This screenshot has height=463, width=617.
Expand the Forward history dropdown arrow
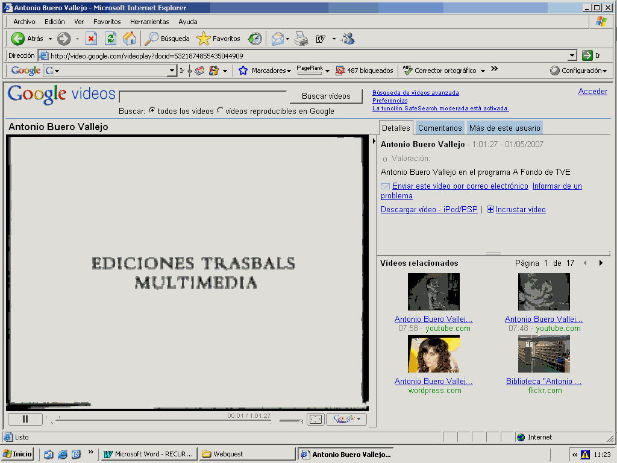[77, 39]
